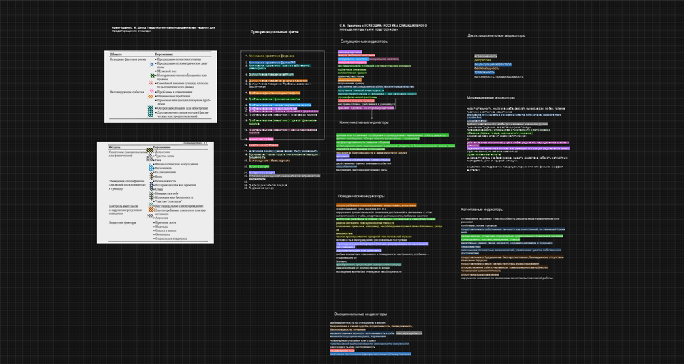Click the 'Диспозиционные индикаторы' heading

(496, 35)
